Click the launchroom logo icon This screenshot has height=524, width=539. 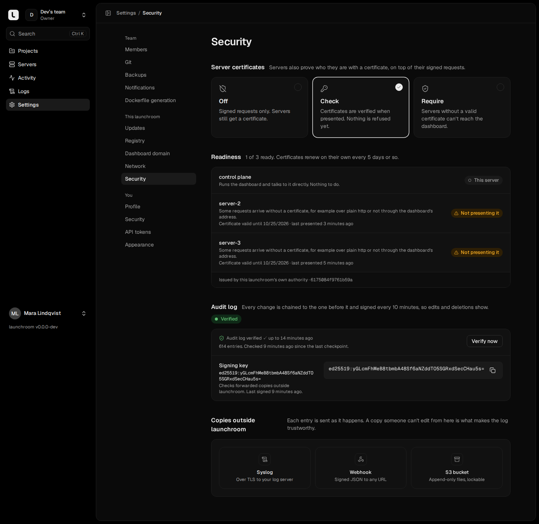click(13, 15)
